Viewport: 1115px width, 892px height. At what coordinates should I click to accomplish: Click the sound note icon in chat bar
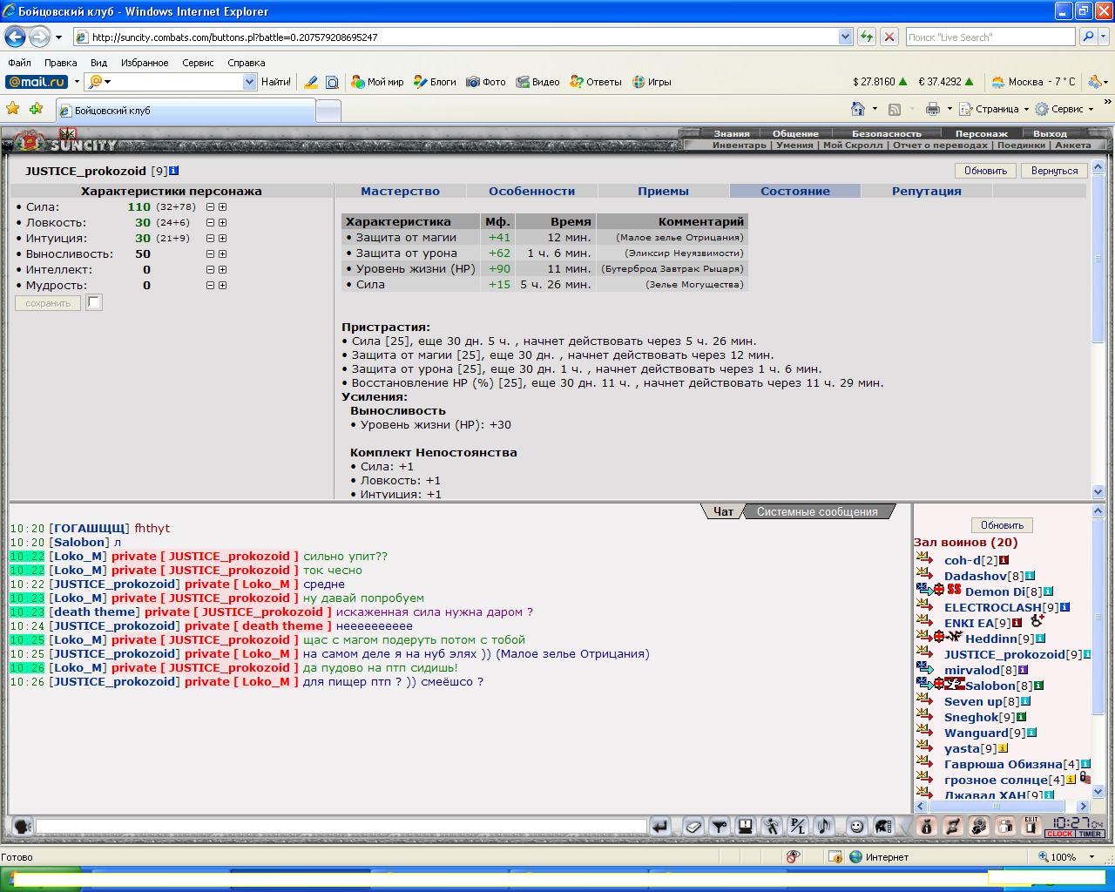824,827
